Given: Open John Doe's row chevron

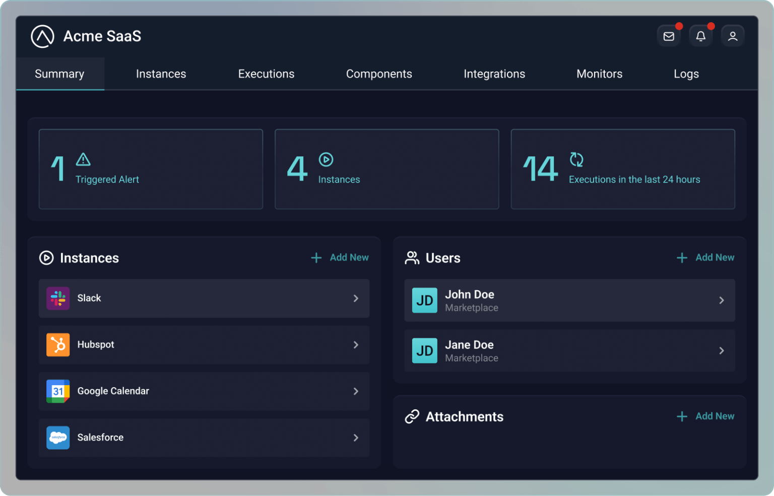Looking at the screenshot, I should (x=722, y=300).
